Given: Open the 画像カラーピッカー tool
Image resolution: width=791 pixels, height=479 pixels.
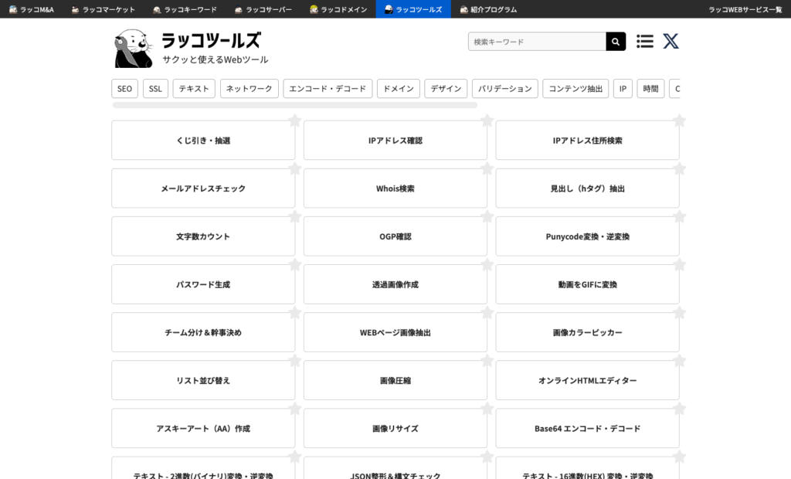Looking at the screenshot, I should click(x=588, y=332).
